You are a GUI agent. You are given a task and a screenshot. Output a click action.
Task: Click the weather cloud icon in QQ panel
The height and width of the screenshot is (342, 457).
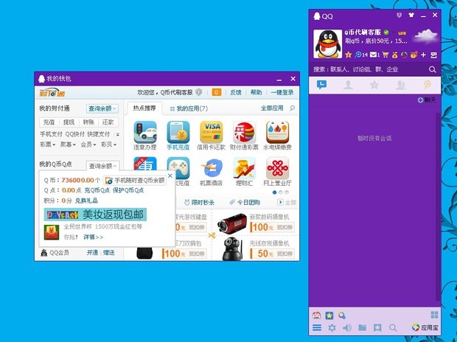[x=426, y=36]
